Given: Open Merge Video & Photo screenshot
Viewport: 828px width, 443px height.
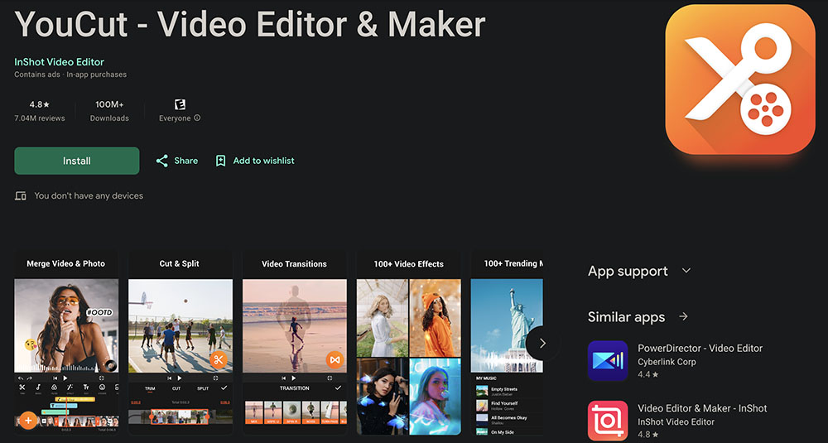Looking at the screenshot, I should click(66, 343).
